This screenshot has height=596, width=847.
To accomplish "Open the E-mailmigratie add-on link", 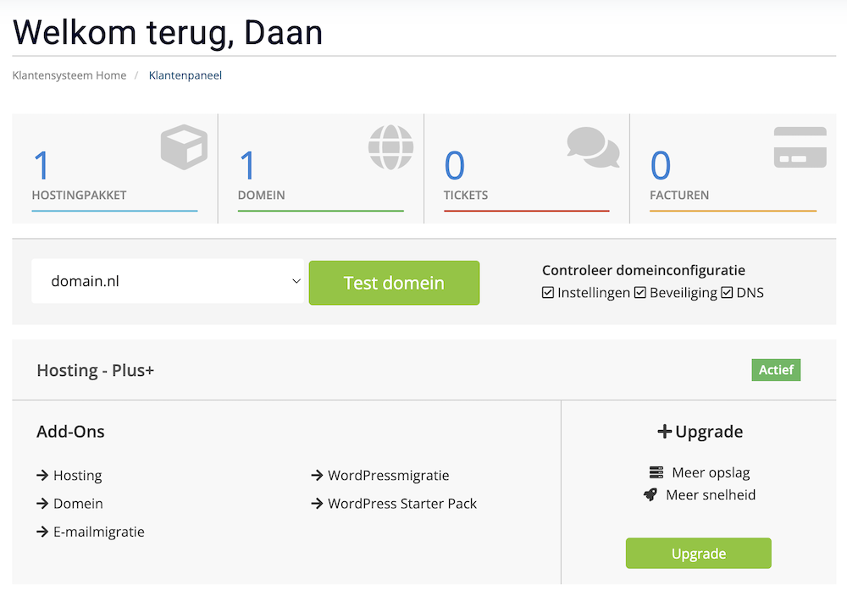I will [x=98, y=532].
